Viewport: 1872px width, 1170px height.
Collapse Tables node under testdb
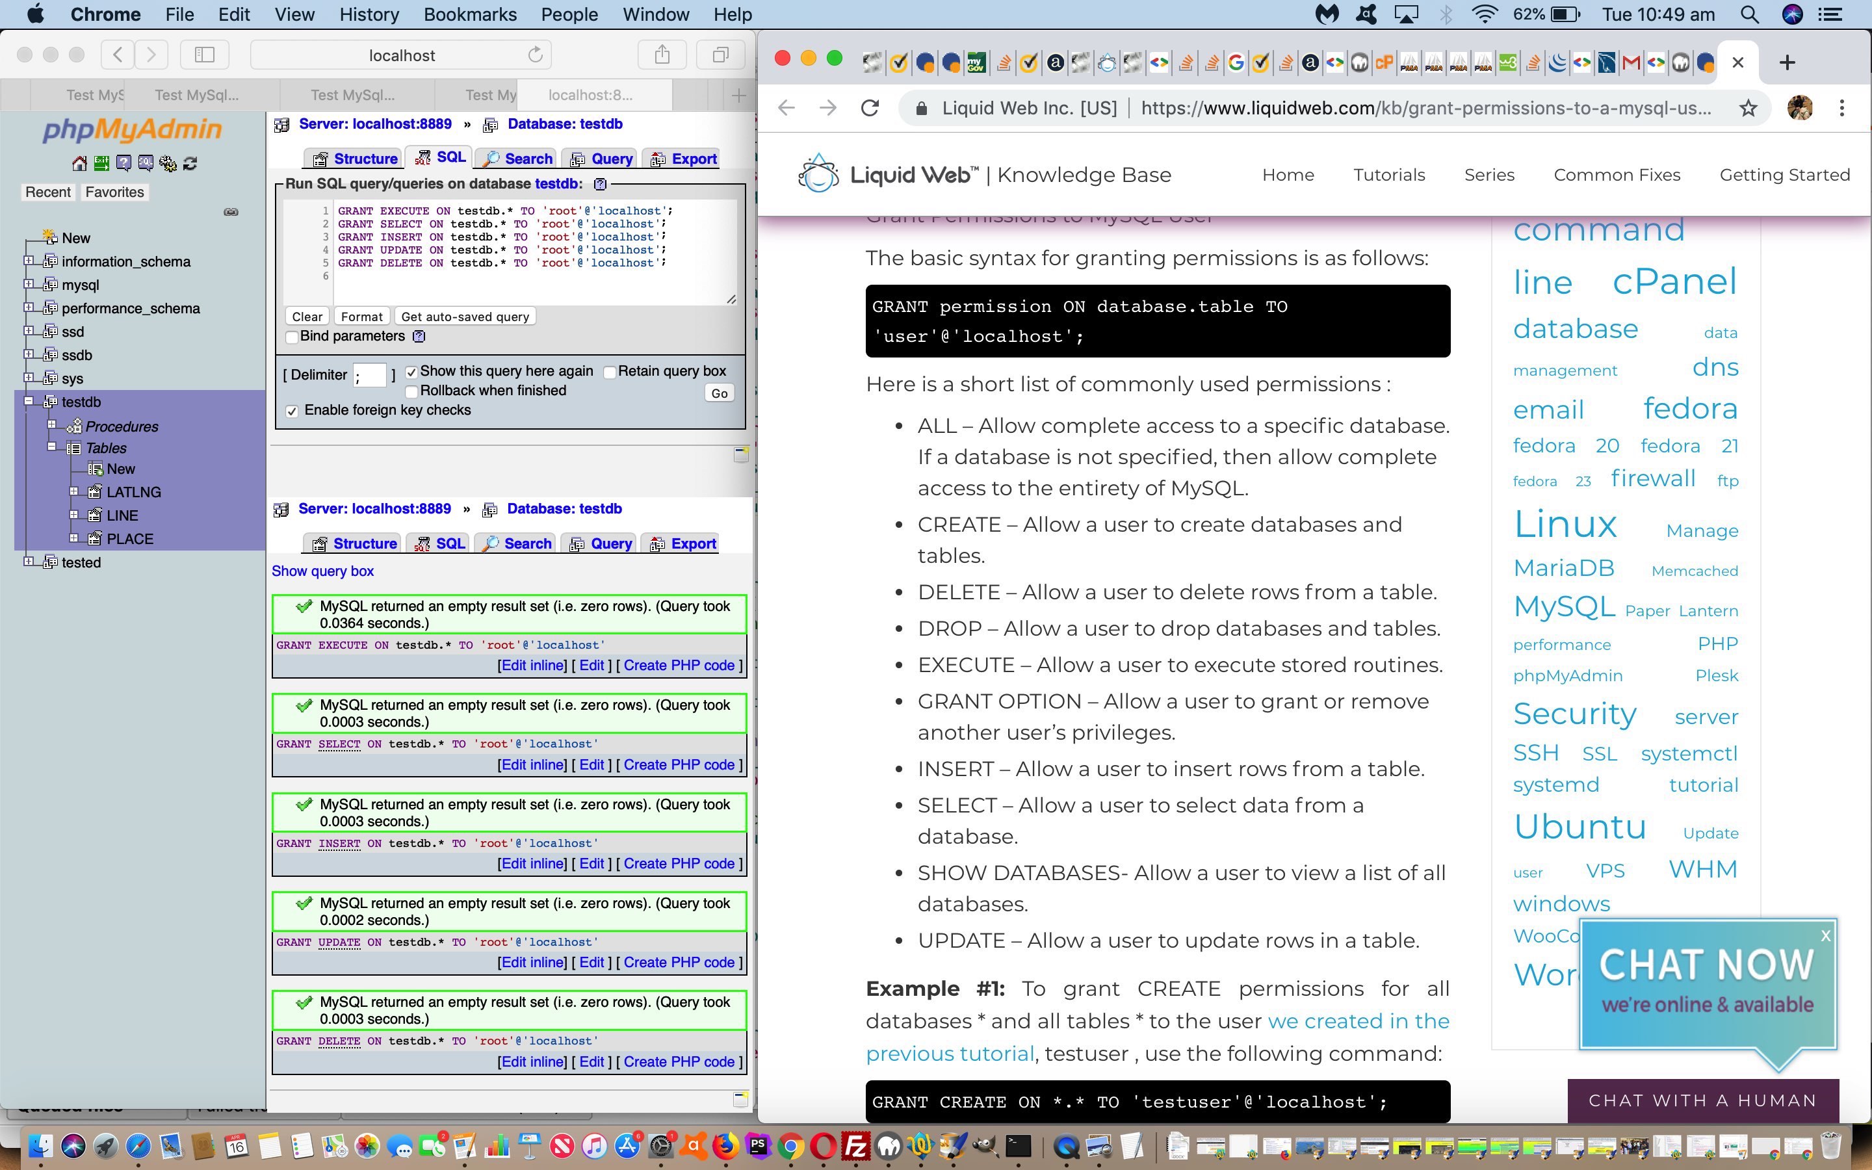[x=52, y=447]
